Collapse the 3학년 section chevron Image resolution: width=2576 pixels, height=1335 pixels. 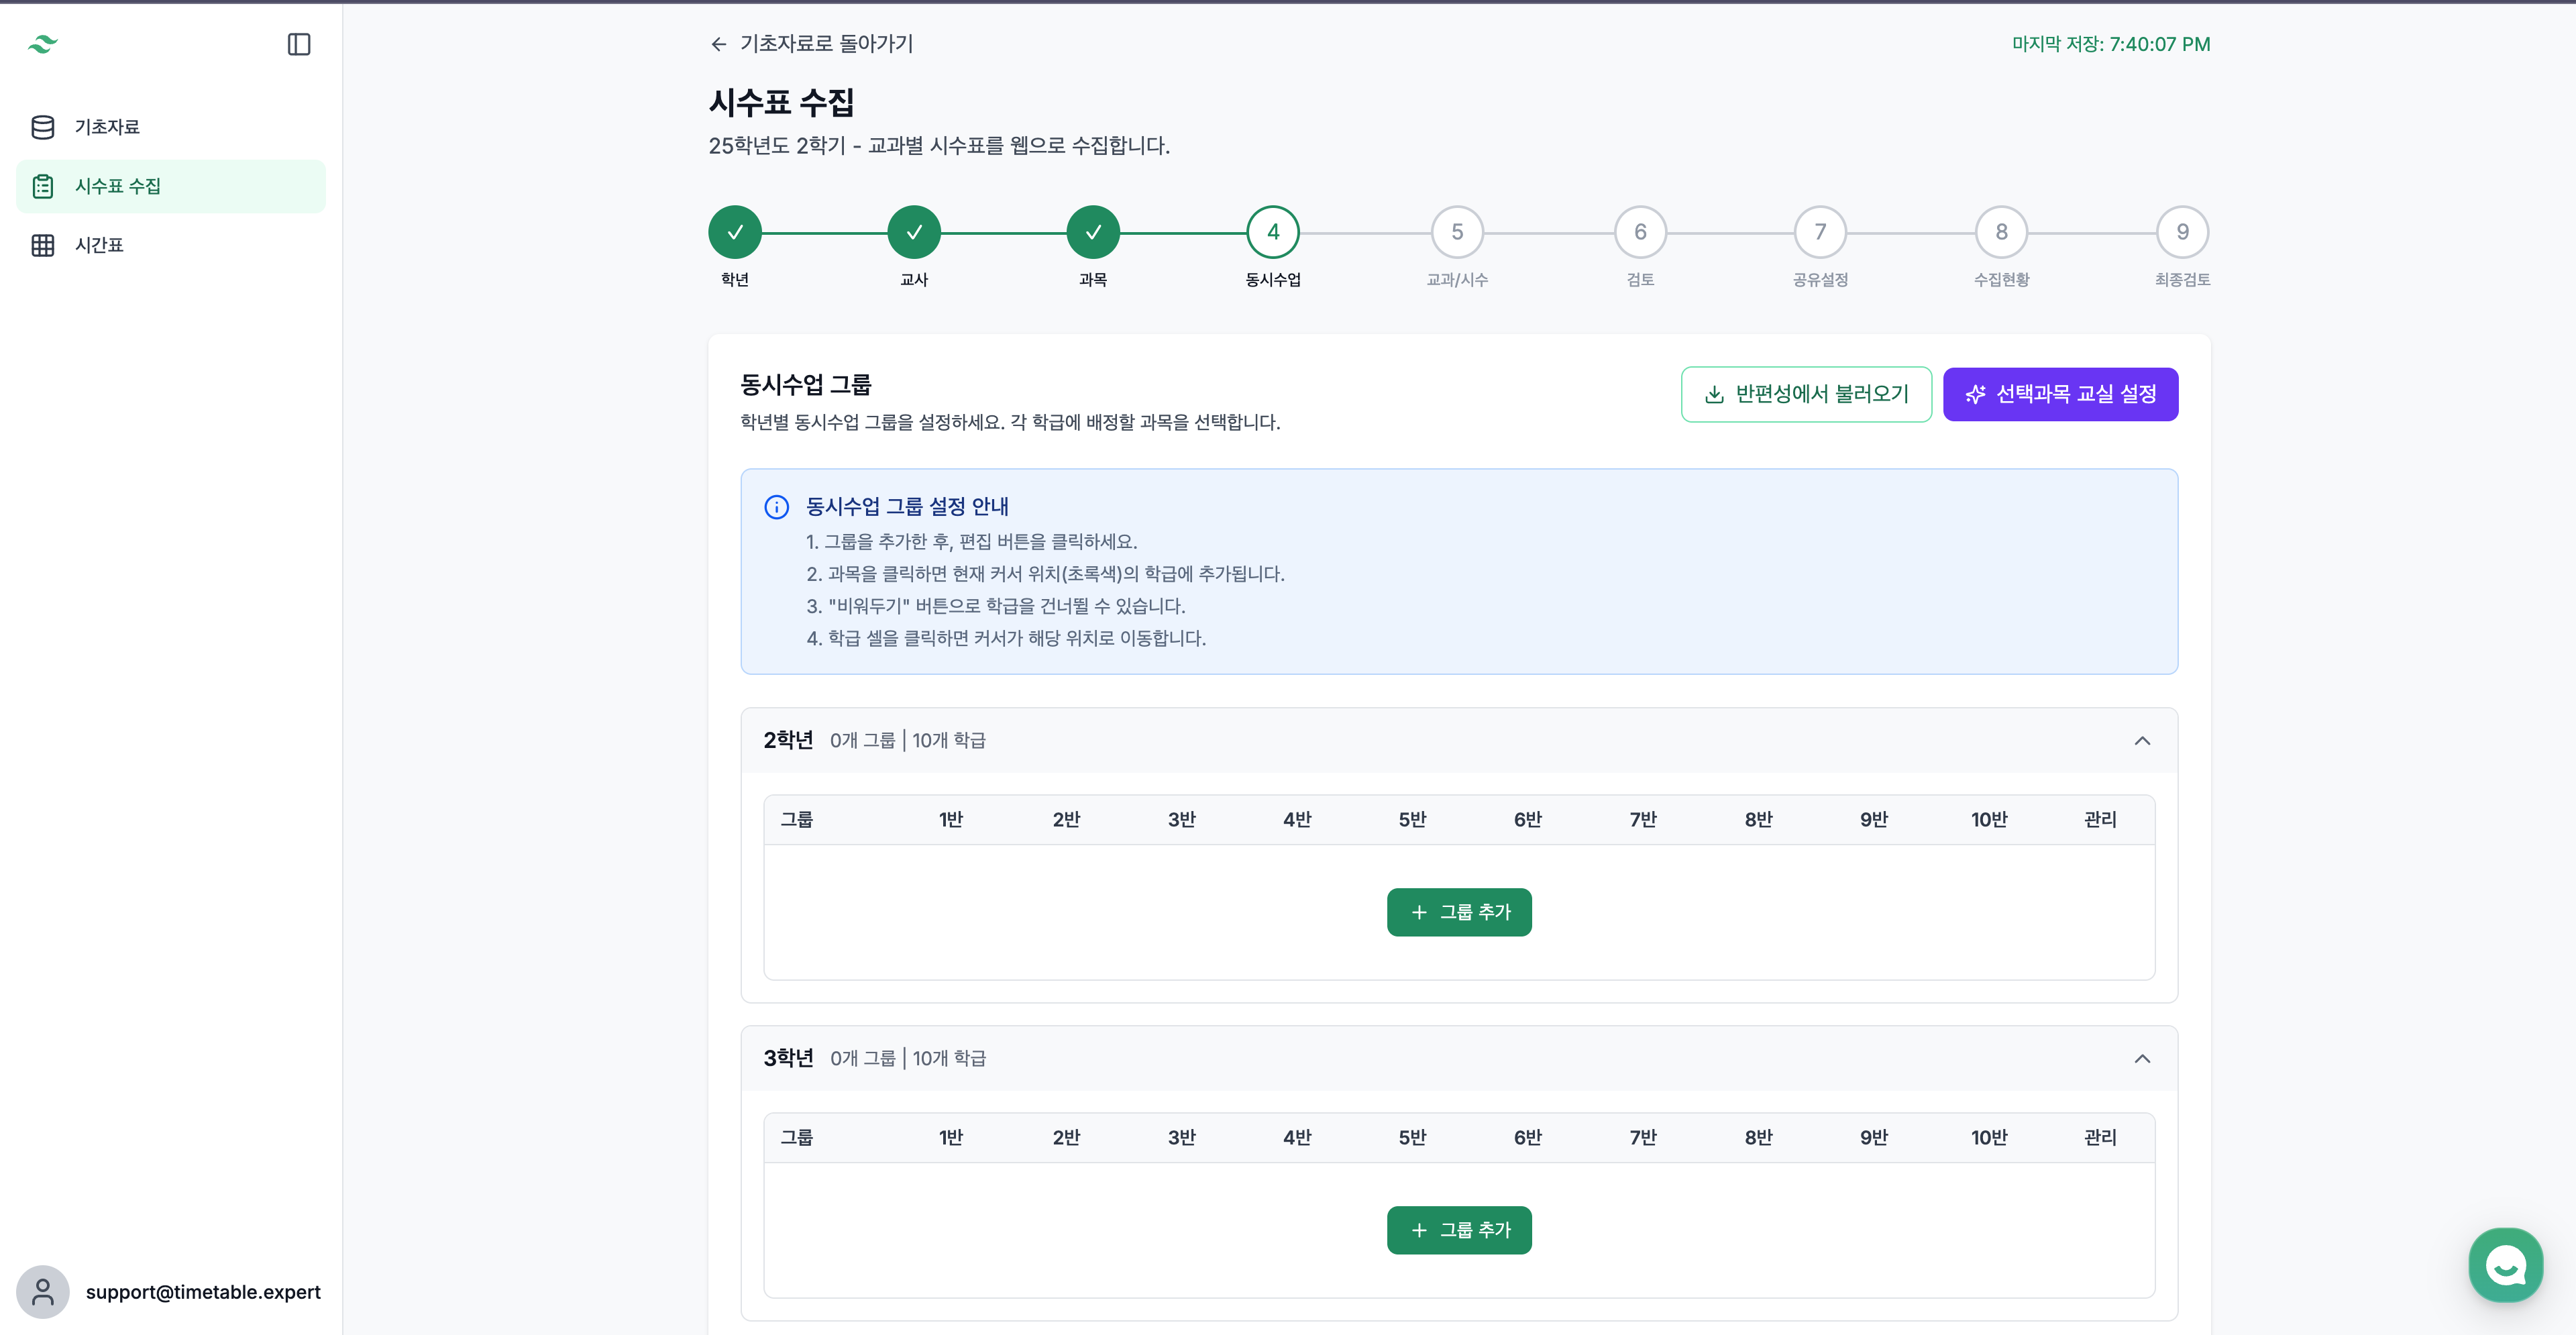tap(2142, 1059)
